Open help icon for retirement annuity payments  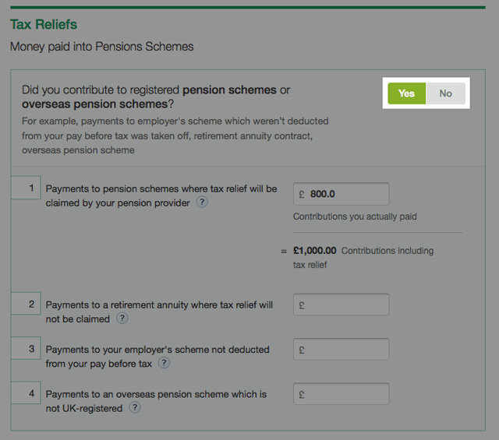click(x=122, y=319)
